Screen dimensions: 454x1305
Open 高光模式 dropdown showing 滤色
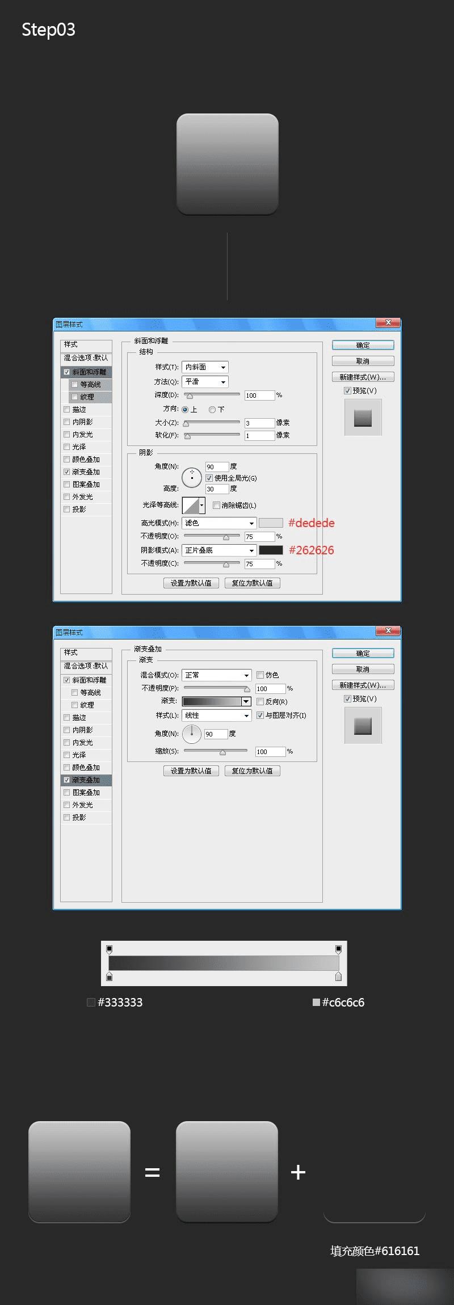219,523
